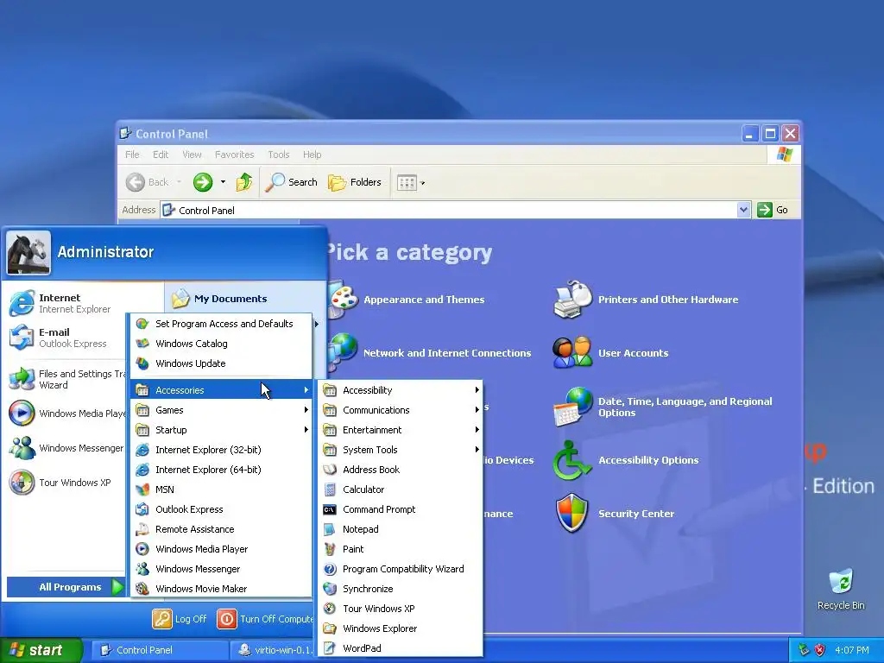Open the Accessories folder icon
Screen dimensions: 884x663
(x=142, y=390)
